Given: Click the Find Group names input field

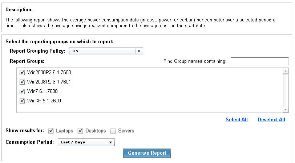Looking at the screenshot, I should point(259,61).
